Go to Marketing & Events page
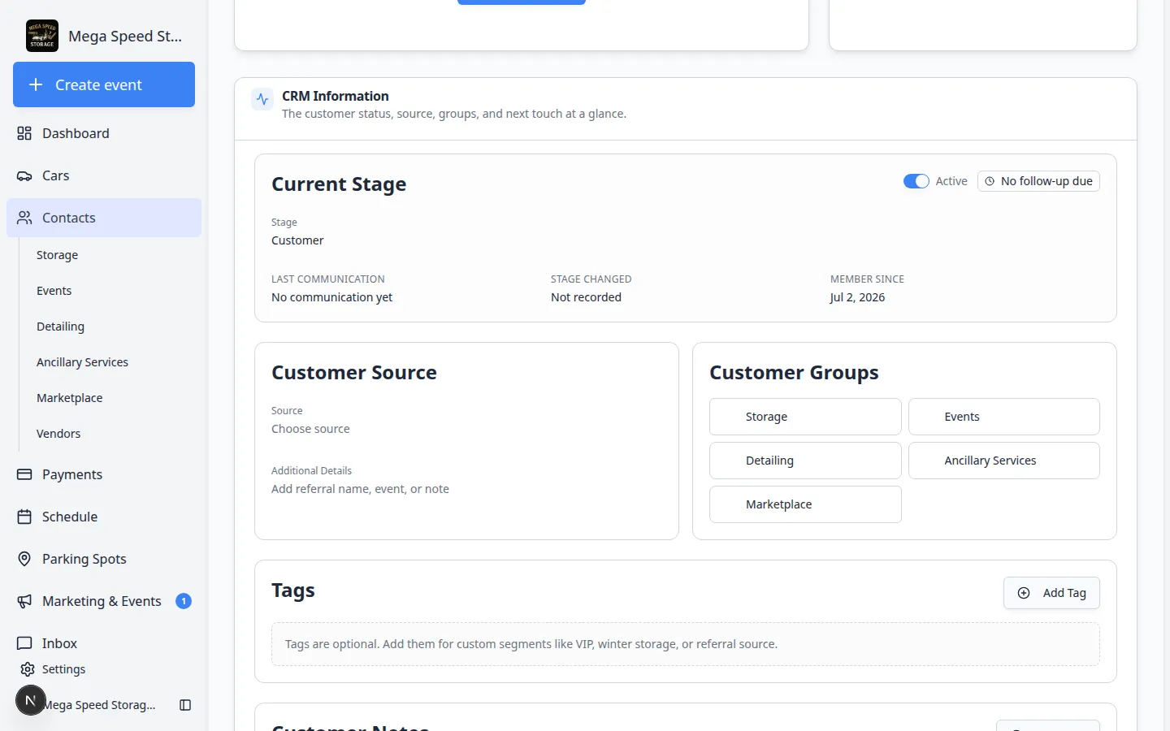1170x731 pixels. pos(104,601)
